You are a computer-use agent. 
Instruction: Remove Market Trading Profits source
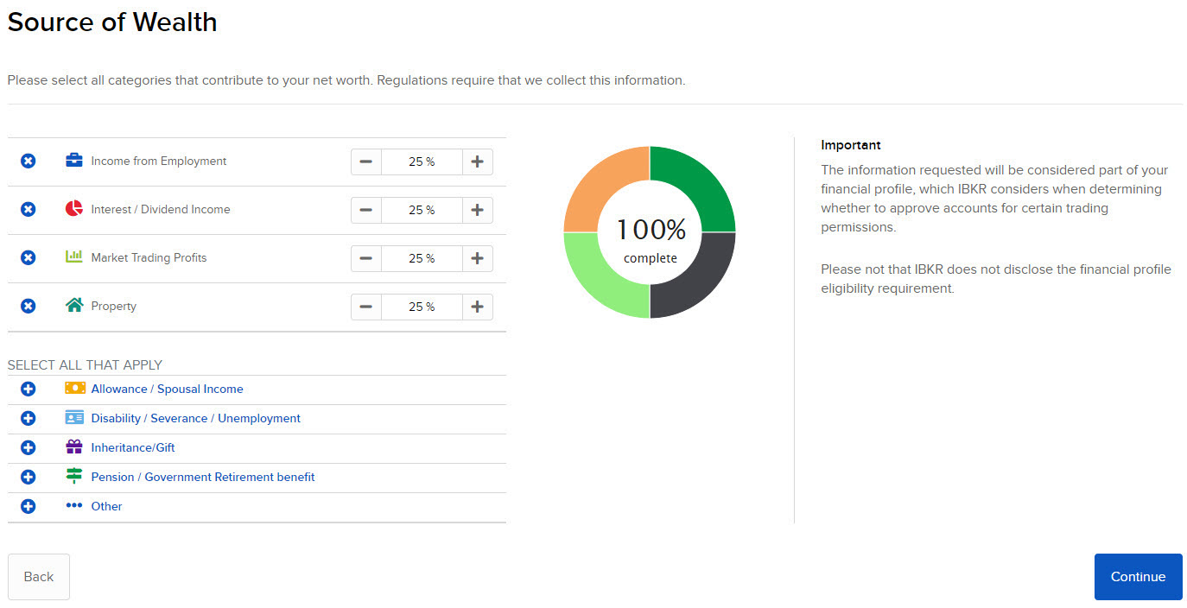pos(28,257)
